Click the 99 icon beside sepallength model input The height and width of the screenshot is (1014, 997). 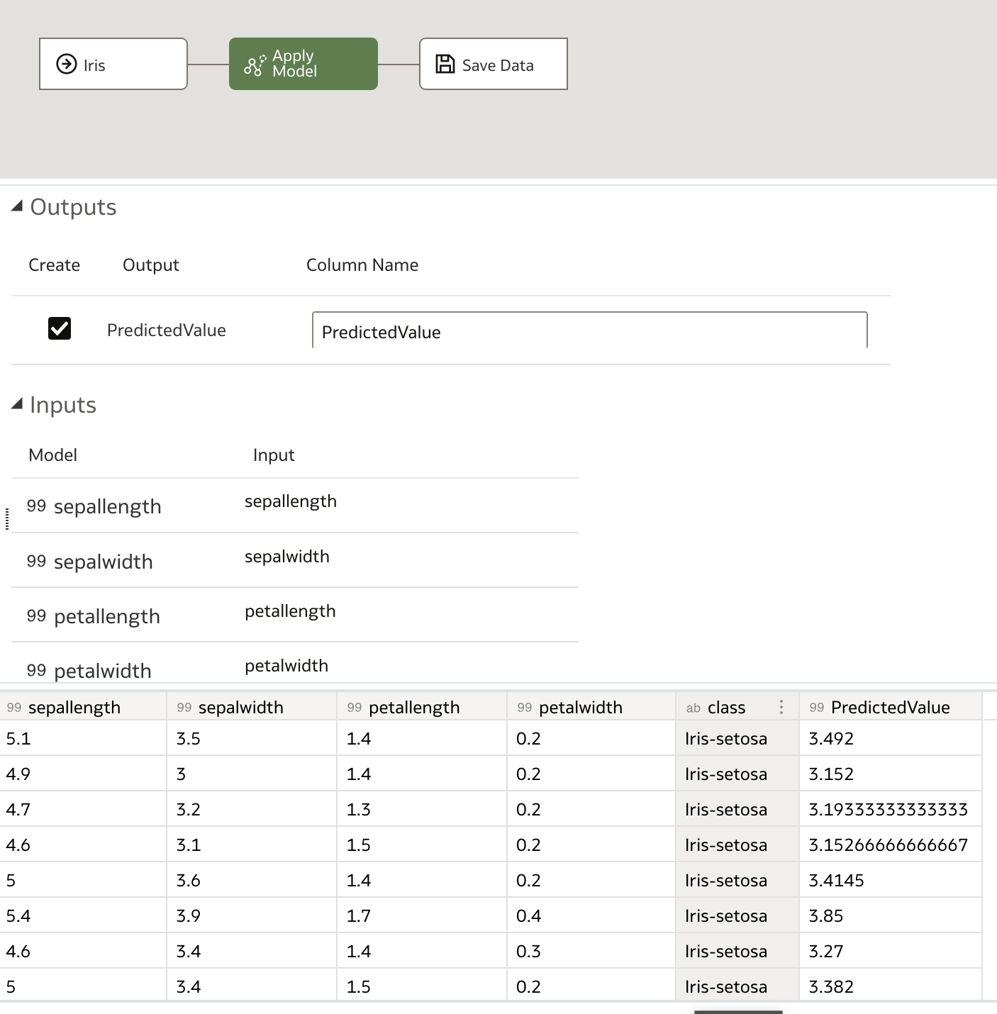(35, 506)
